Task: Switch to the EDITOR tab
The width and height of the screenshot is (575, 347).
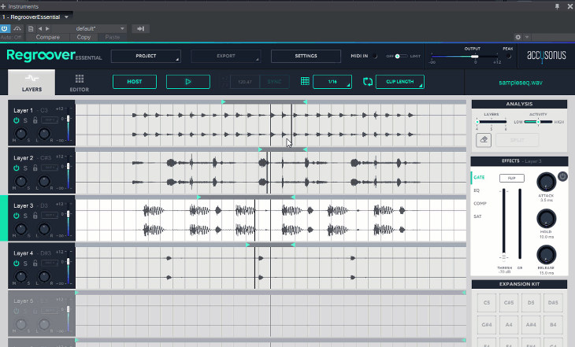Action: tap(80, 83)
